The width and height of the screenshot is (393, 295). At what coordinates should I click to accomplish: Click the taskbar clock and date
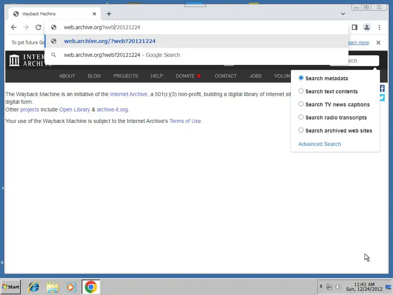coord(364,287)
